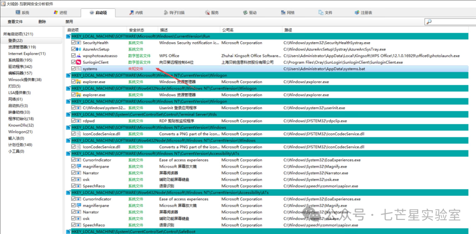Click the systems.bat entry icon
Image resolution: width=476 pixels, height=234 pixels.
78,69
